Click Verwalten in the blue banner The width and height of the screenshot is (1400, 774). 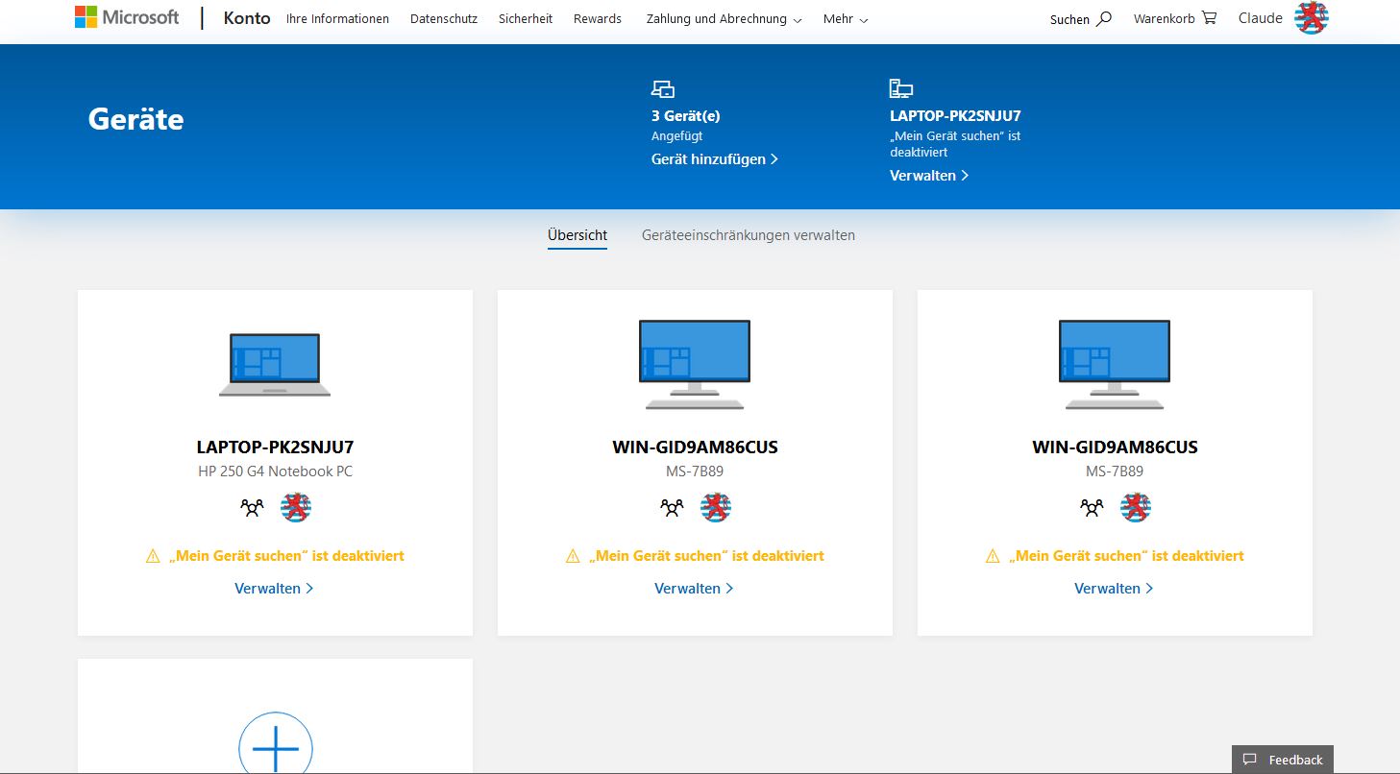[x=929, y=176]
